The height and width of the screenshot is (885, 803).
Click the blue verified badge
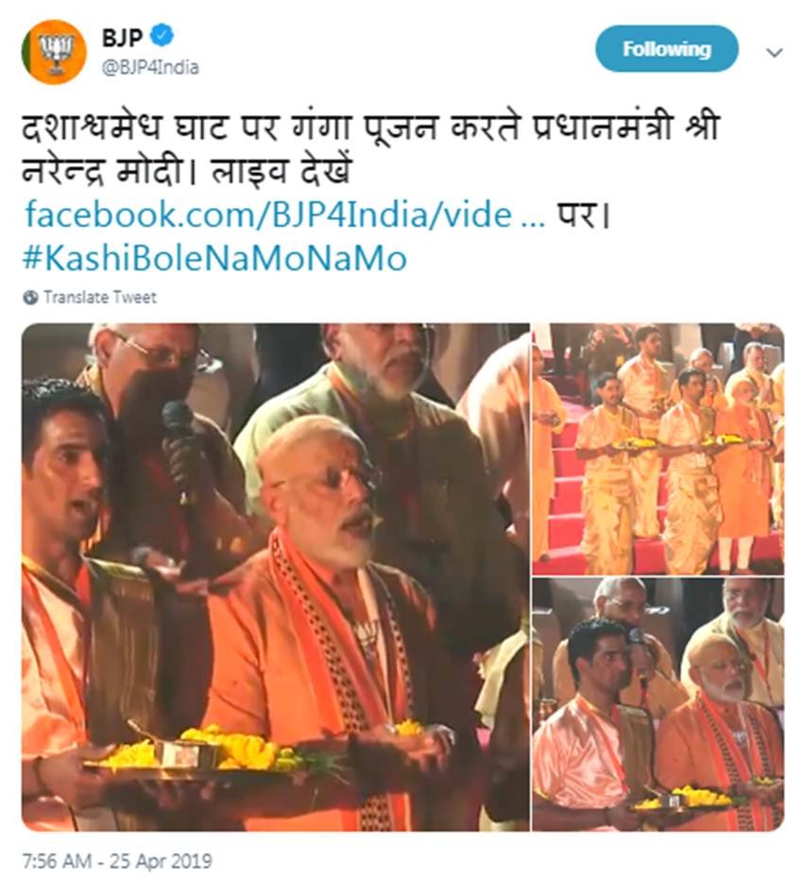[x=163, y=36]
